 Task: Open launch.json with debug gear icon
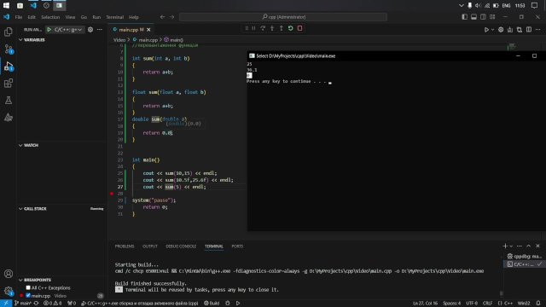[x=90, y=30]
